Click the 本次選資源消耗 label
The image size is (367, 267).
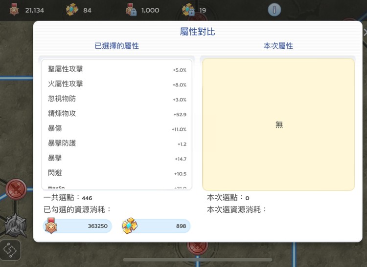point(237,209)
